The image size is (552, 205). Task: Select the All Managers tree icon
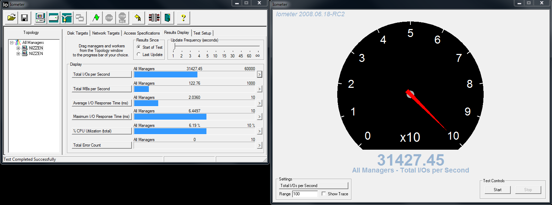point(18,43)
